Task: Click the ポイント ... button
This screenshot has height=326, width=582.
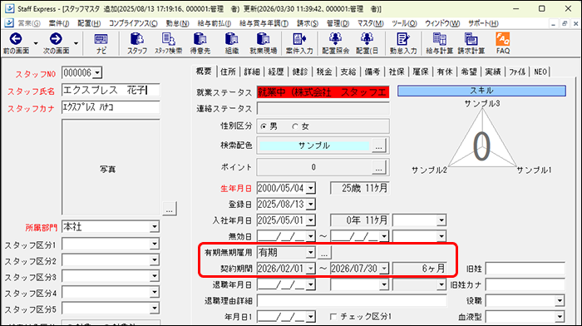Action: [378, 167]
